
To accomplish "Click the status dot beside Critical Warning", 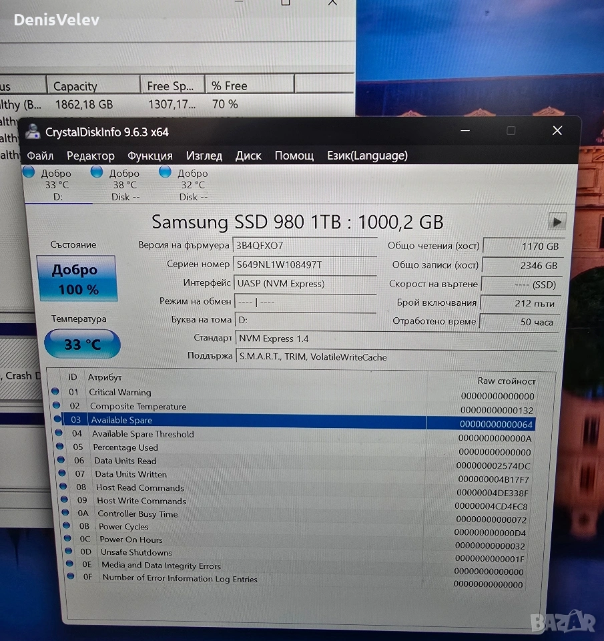I will [55, 392].
